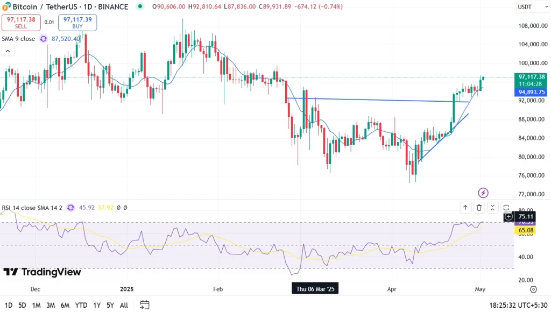Select the 5D time range
Image resolution: width=551 pixels, height=312 pixels.
[x=22, y=305]
